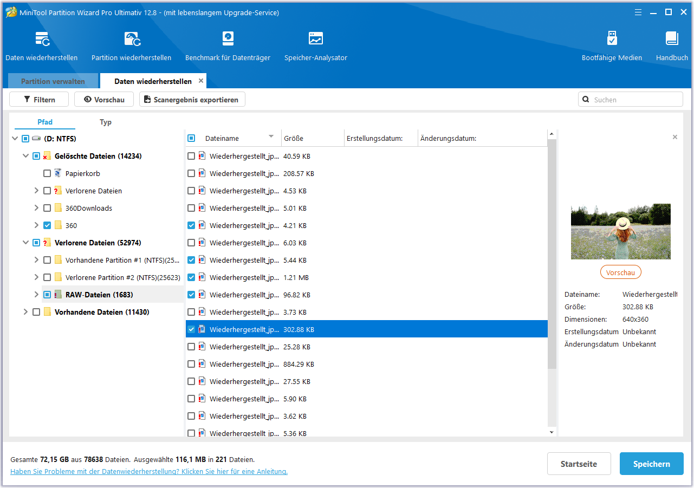Click the Papierkorb recycle bin icon

(x=58, y=173)
